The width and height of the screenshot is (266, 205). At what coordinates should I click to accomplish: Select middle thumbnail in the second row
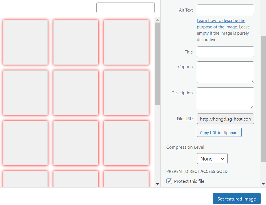[76, 93]
